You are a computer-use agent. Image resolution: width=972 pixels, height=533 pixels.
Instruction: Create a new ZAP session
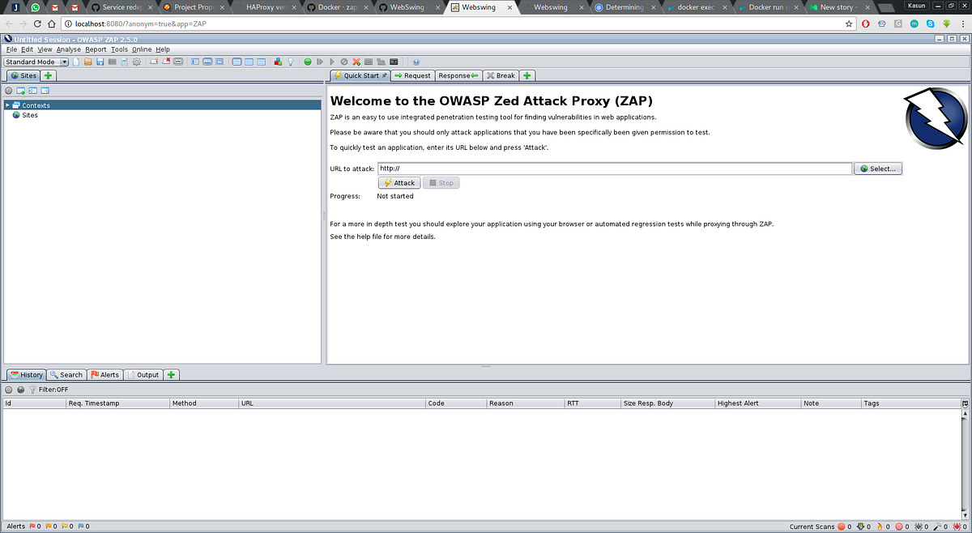[76, 62]
